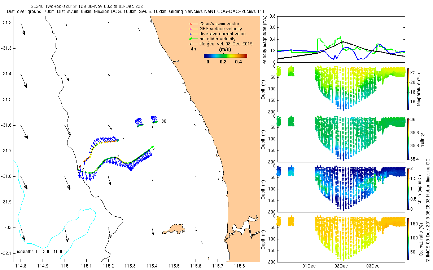The width and height of the screenshot is (433, 270).
Task: Click the IMOS copyright timestamp text
Action: tap(428, 210)
